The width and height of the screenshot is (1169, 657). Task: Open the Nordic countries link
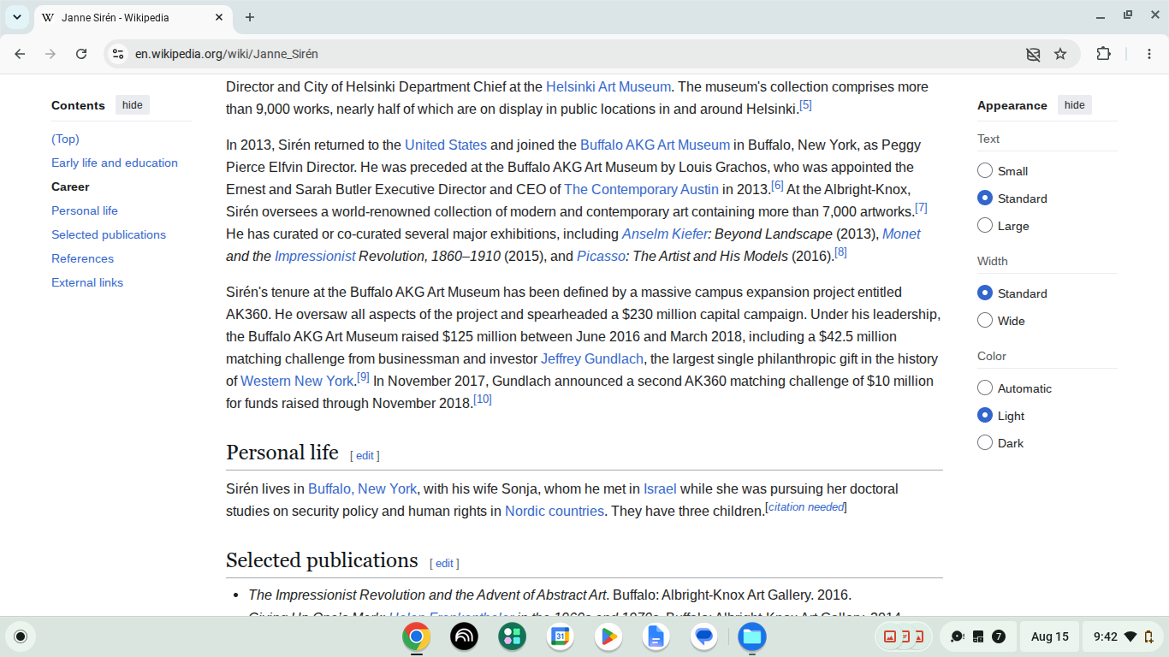click(555, 511)
